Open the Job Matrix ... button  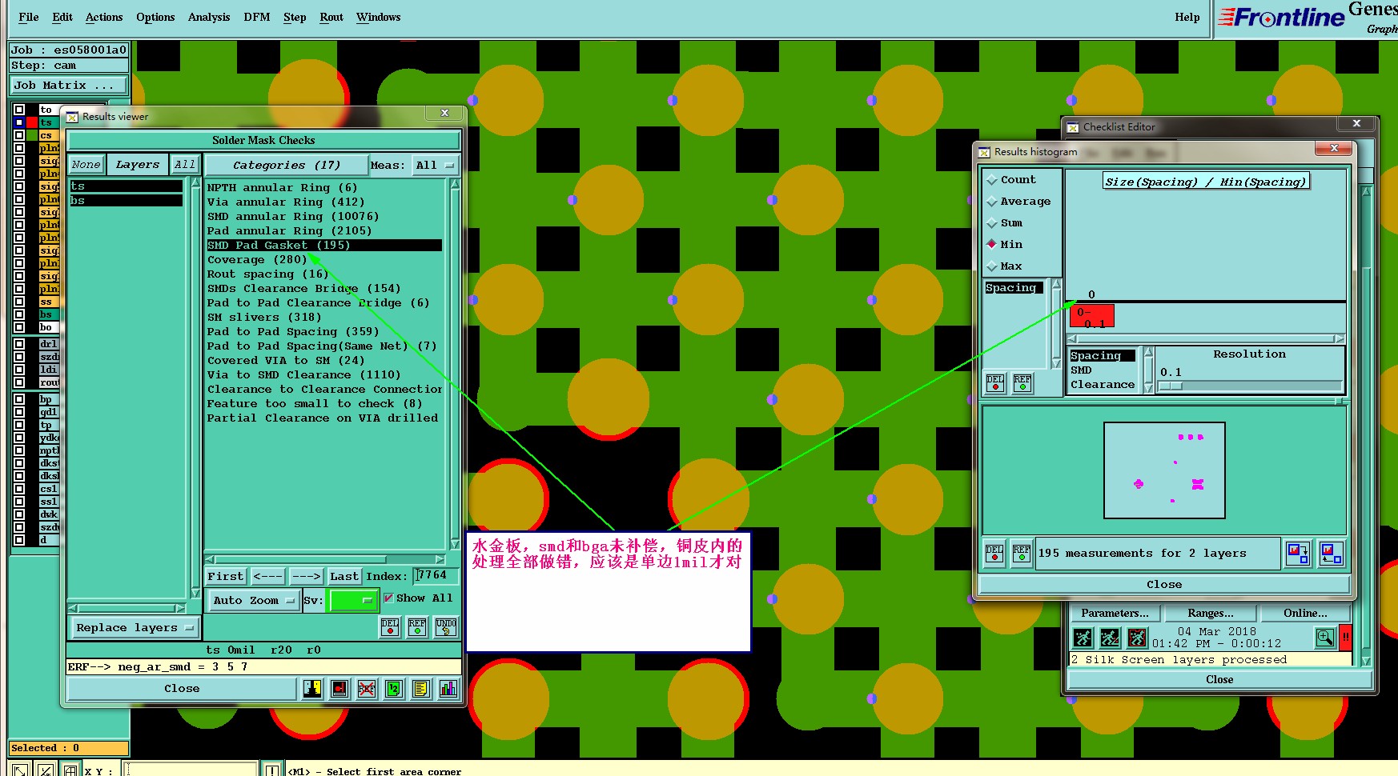pos(69,85)
